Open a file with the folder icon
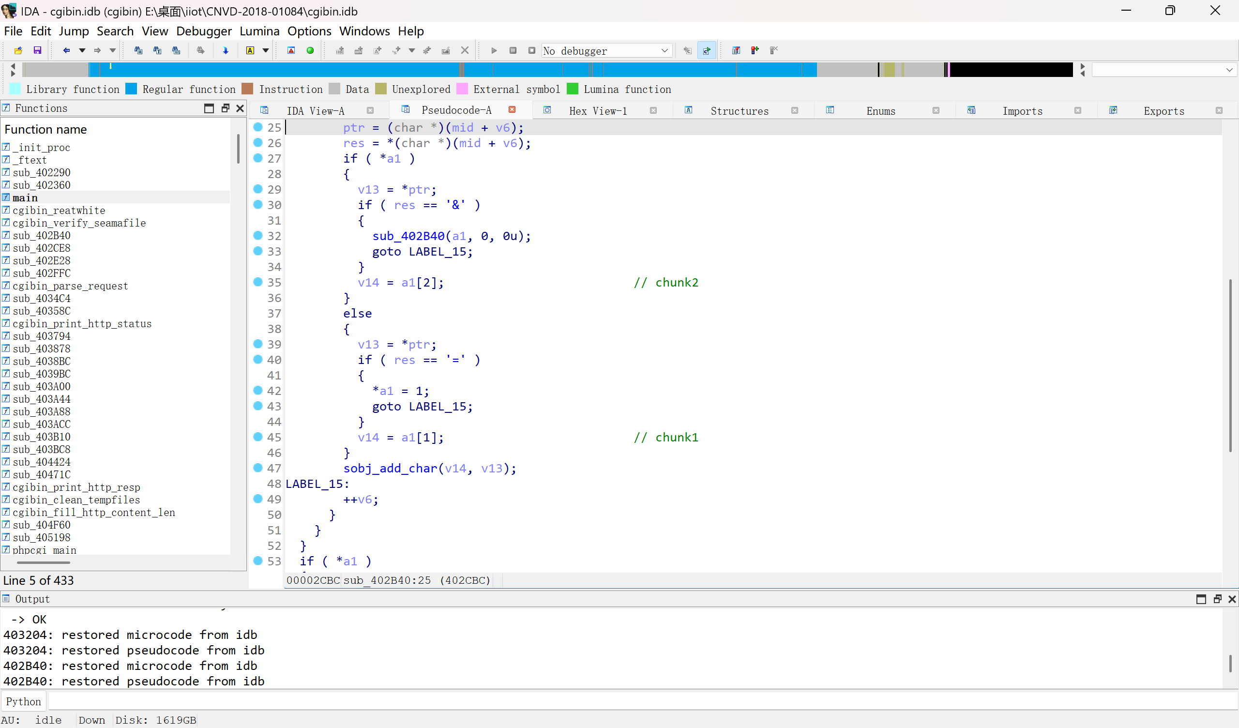This screenshot has height=728, width=1239. click(x=18, y=50)
